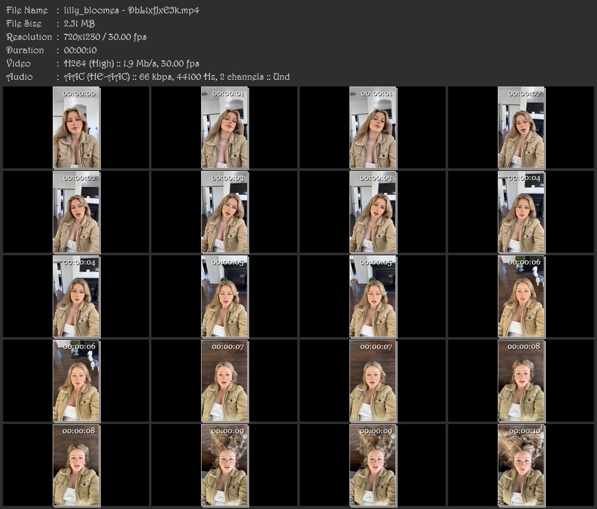Select the audio codec line "AAC (HE-AAC)"
Image resolution: width=597 pixels, height=509 pixels.
(x=97, y=77)
